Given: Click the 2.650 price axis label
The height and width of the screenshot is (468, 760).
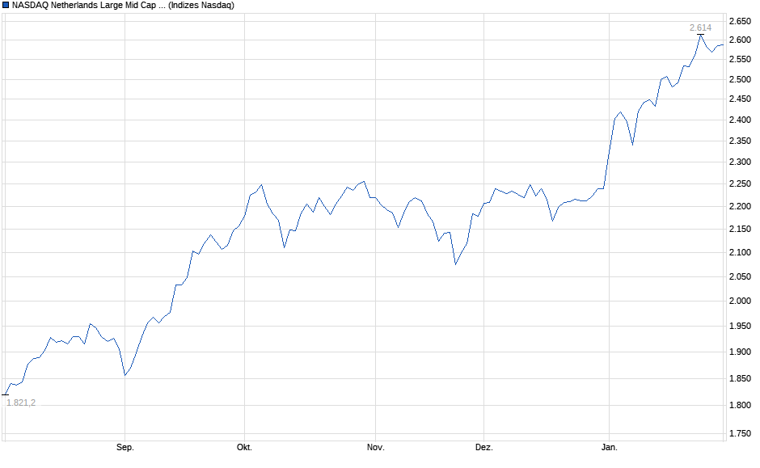Looking at the screenshot, I should click(740, 21).
